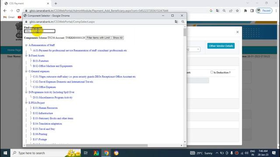Screen dimensions: 280x157
Task: Click the Home Page menu item
Action: point(14,50)
